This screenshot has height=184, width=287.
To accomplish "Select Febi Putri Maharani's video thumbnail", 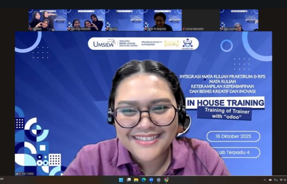I will click(86, 20).
